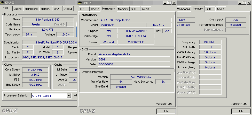Screen dimensions: 252x115
Task: Select CPU tab in the middle CPU-Z window
Action: pos(83,9)
